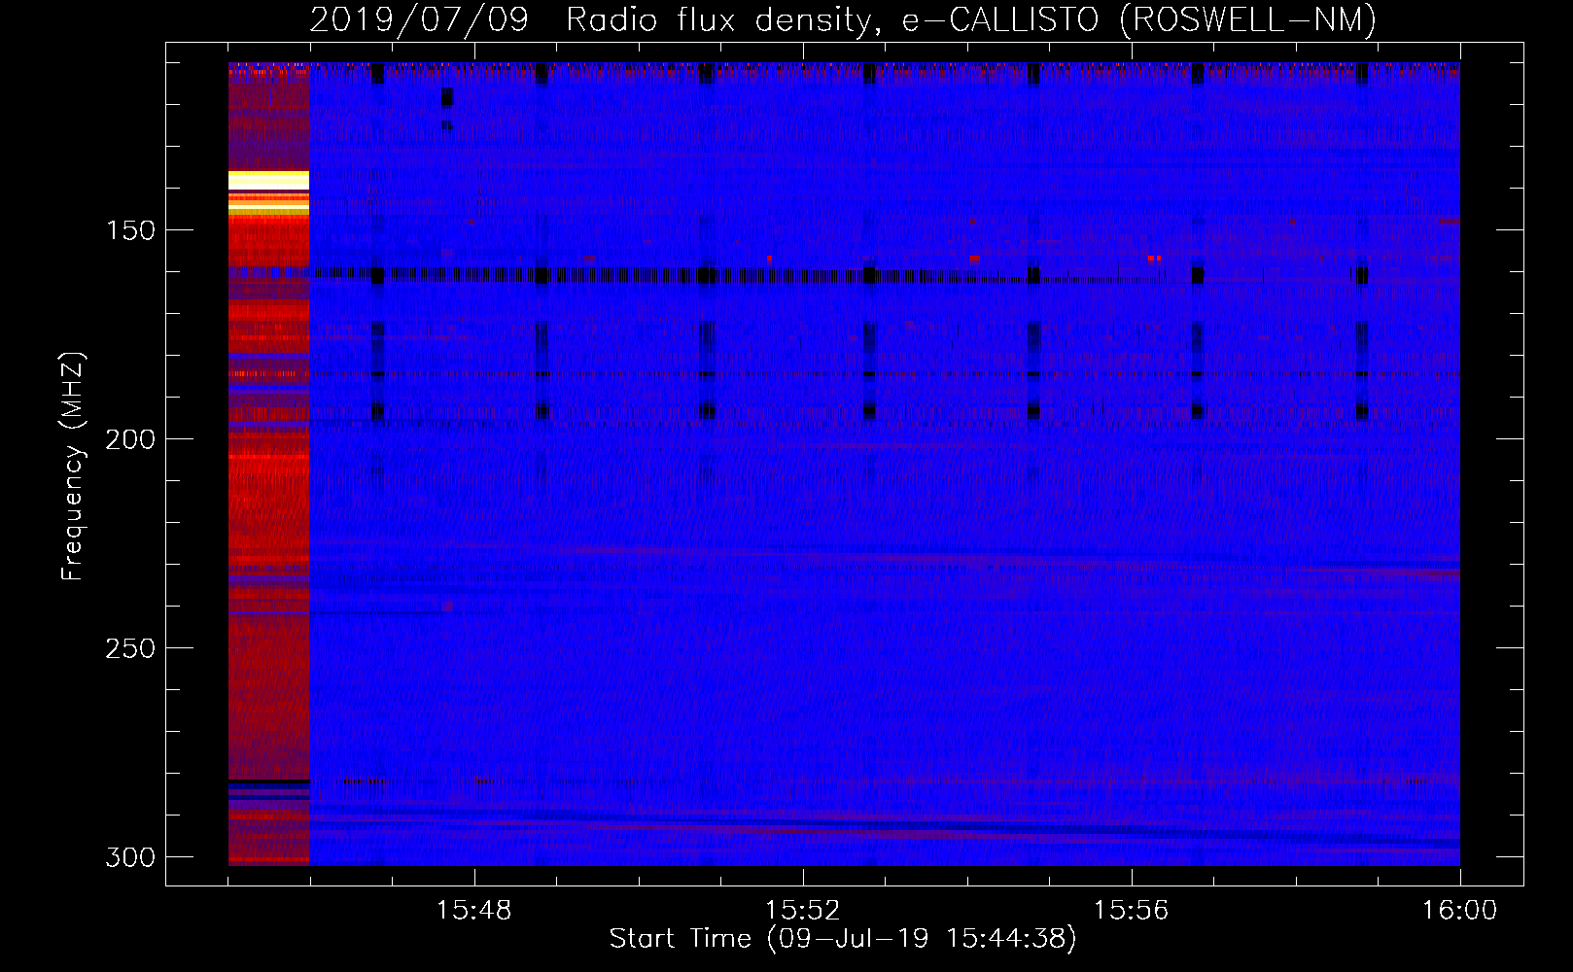Click the '250' frequency axis label
Screen dimensions: 1573x972
(x=130, y=648)
